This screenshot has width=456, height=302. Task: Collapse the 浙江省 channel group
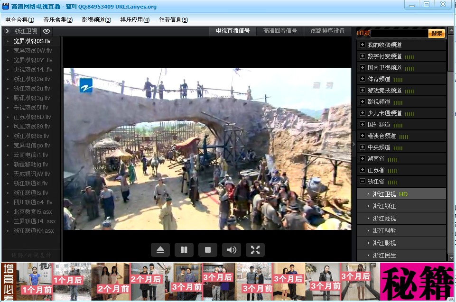pyautogui.click(x=363, y=182)
